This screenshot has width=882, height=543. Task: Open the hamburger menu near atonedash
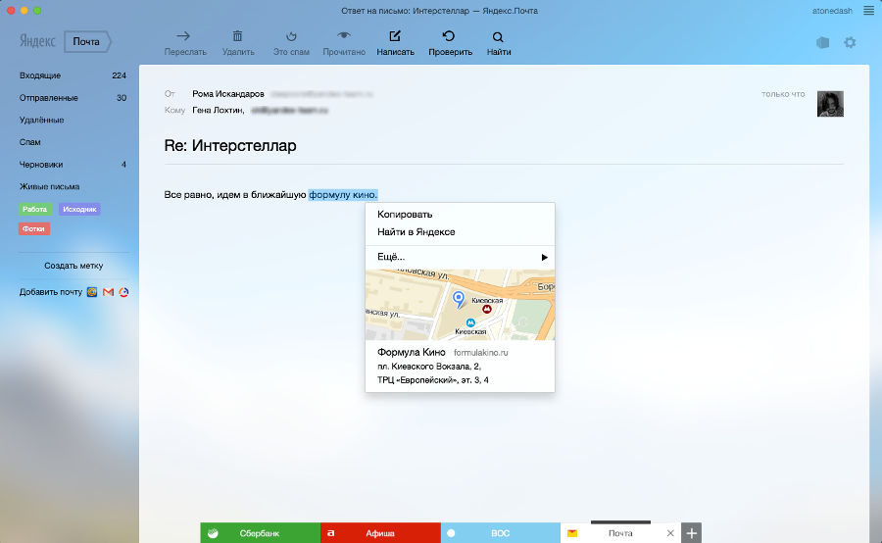point(868,11)
